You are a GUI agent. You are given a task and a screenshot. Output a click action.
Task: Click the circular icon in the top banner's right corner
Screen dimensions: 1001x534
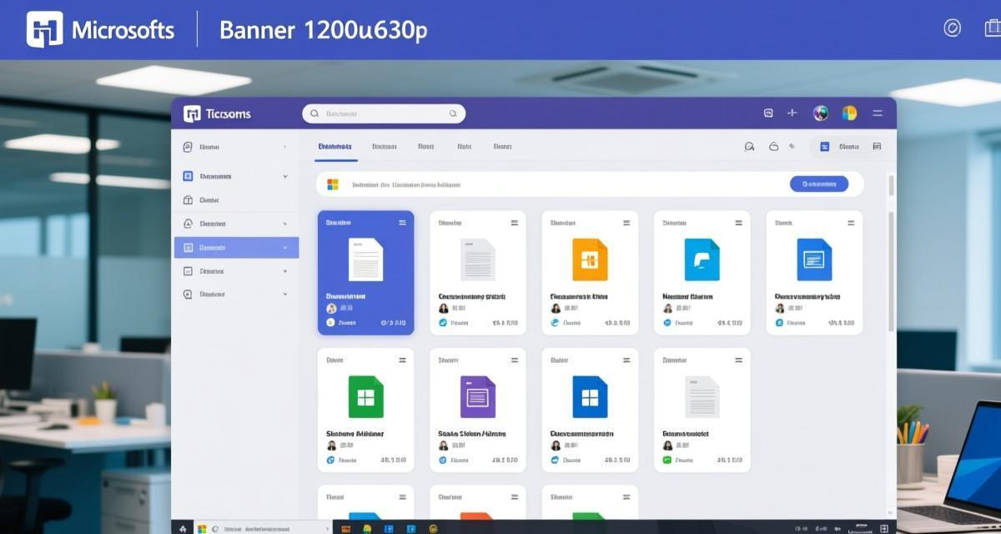[x=952, y=28]
